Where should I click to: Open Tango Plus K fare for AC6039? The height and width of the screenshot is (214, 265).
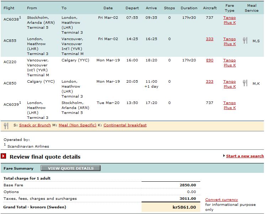[x=229, y=105]
